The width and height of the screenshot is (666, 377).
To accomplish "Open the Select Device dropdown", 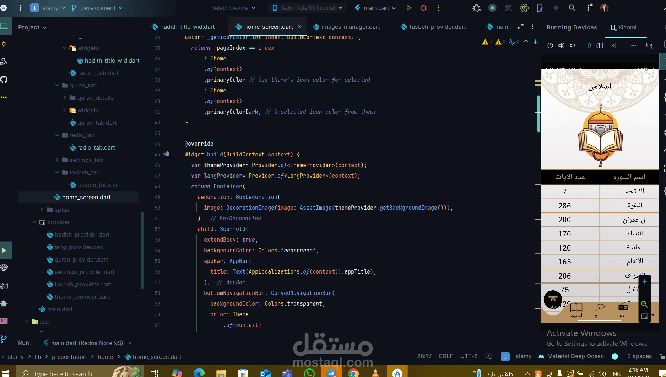I will click(x=233, y=8).
